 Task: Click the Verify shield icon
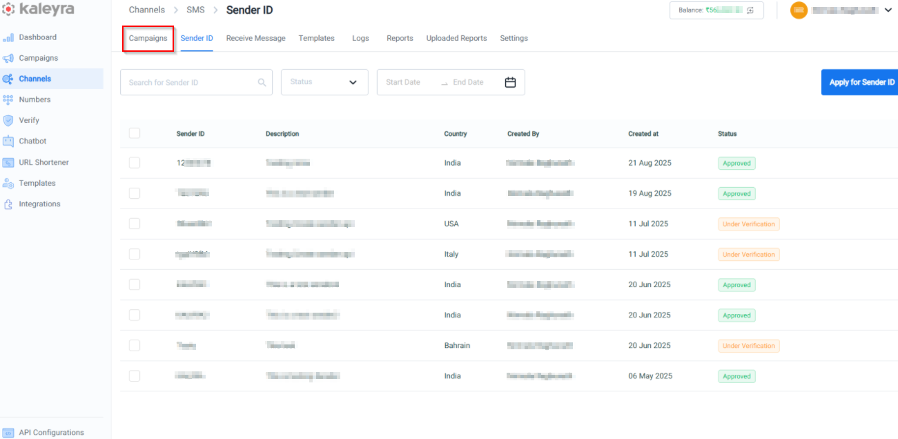click(x=8, y=120)
